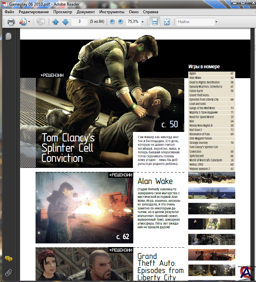Click the collaborate toolbar icon

click(x=22, y=22)
